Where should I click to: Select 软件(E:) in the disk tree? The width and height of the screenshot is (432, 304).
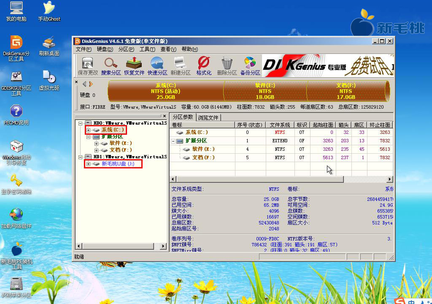coord(120,143)
